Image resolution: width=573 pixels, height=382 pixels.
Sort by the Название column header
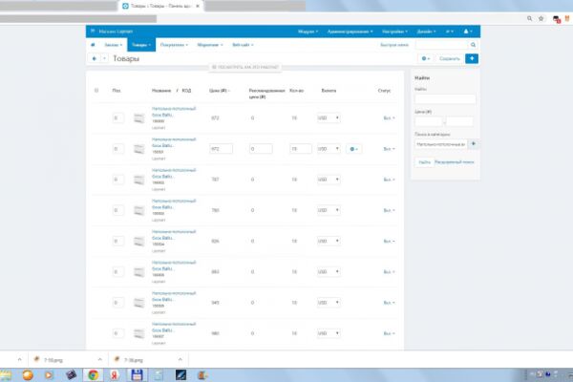161,91
